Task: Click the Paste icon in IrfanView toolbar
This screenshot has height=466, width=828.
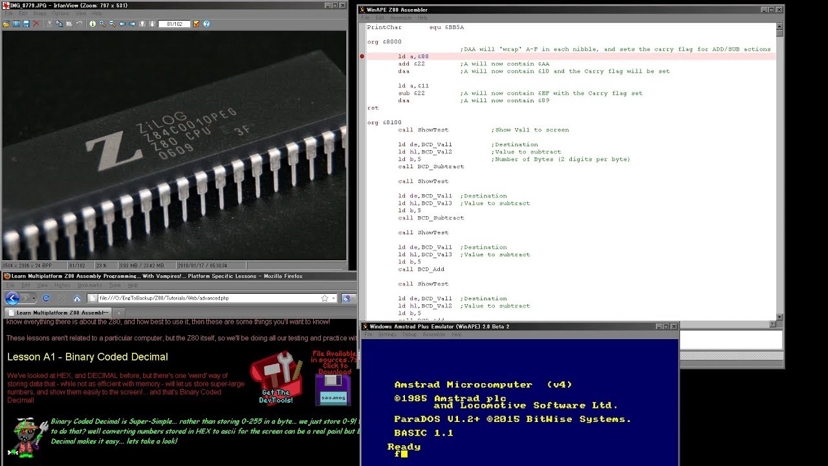Action: pyautogui.click(x=69, y=24)
